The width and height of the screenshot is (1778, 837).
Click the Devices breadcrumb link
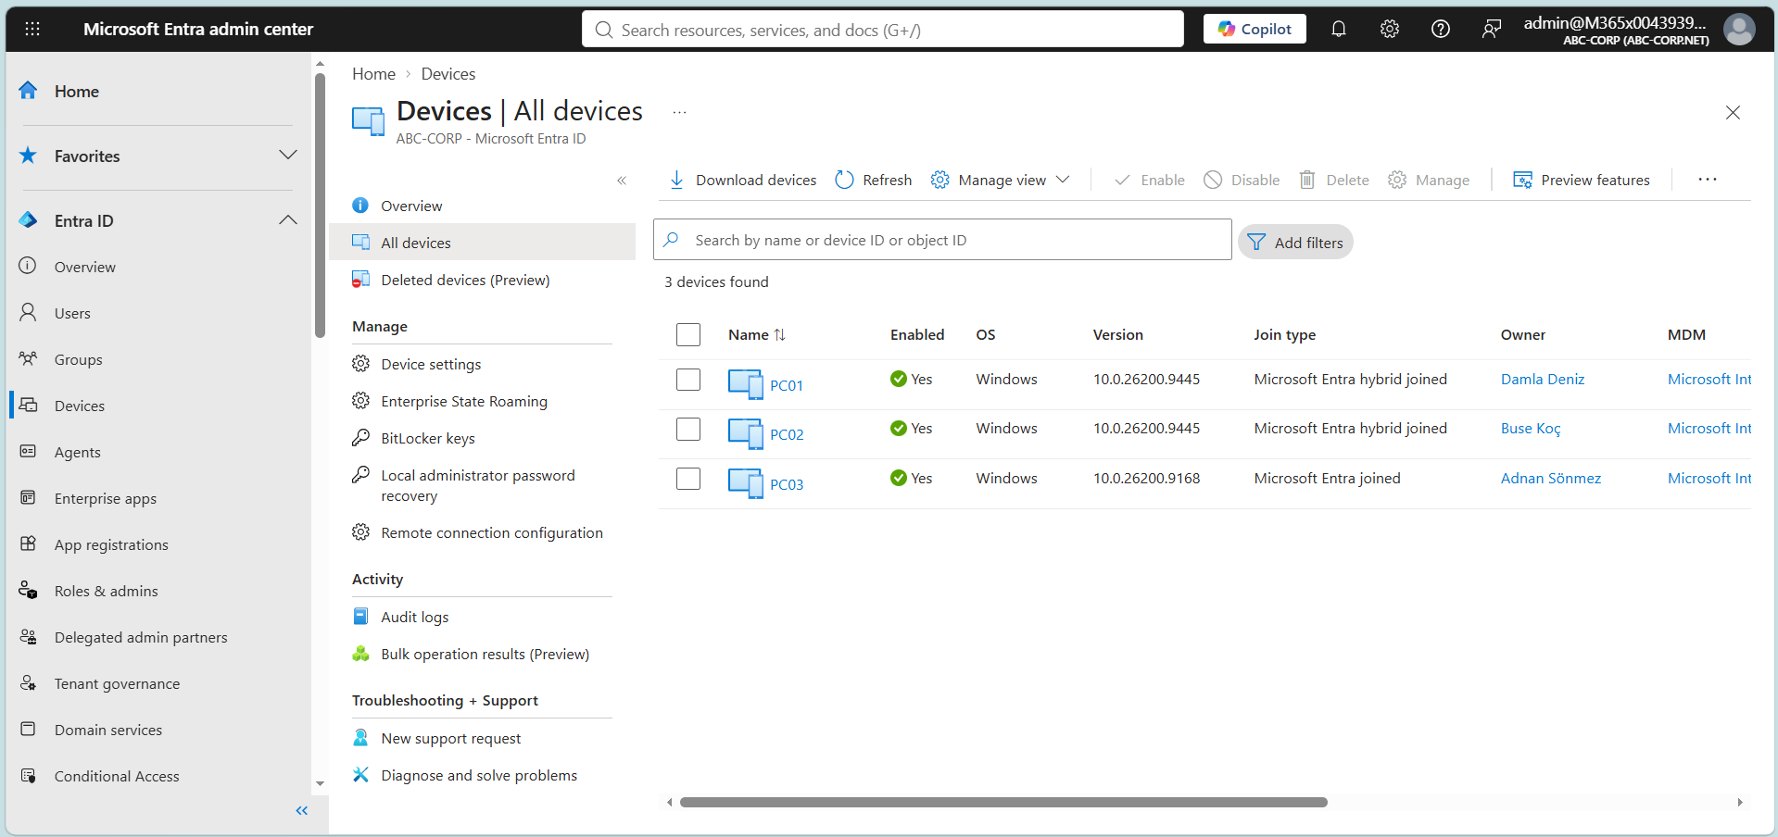448,74
